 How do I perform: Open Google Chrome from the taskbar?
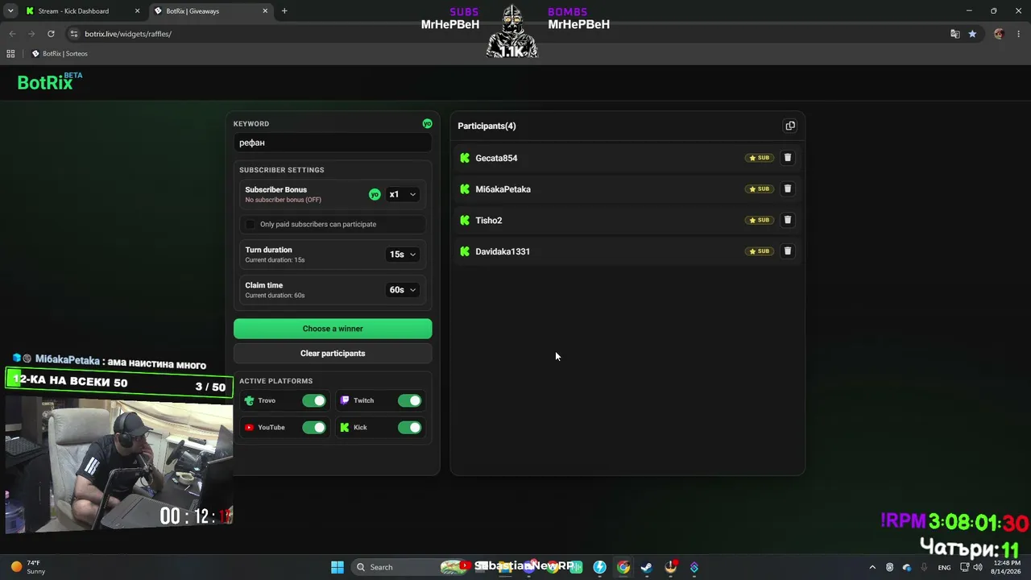coord(623,567)
